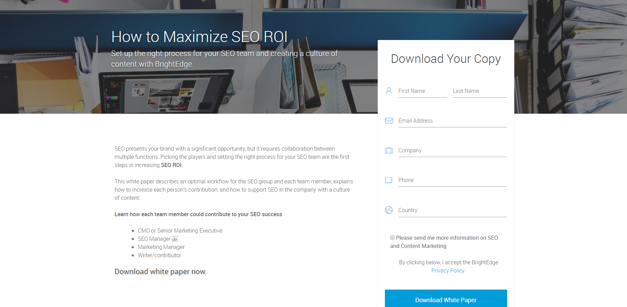
Task: Focus the Phone input field
Action: point(452,180)
